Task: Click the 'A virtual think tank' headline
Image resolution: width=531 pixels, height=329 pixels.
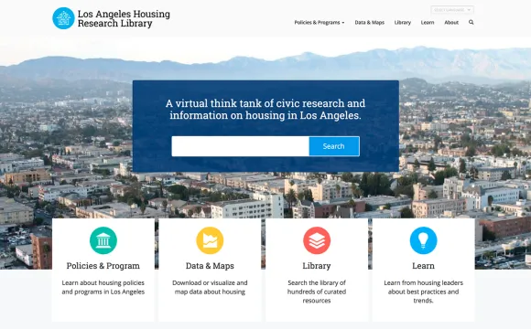Action: click(x=265, y=110)
